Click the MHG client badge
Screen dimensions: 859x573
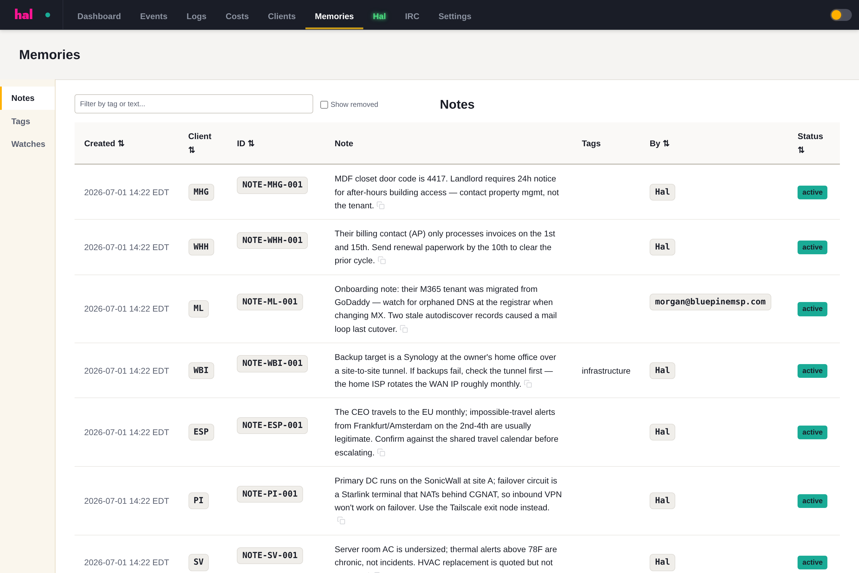[201, 192]
